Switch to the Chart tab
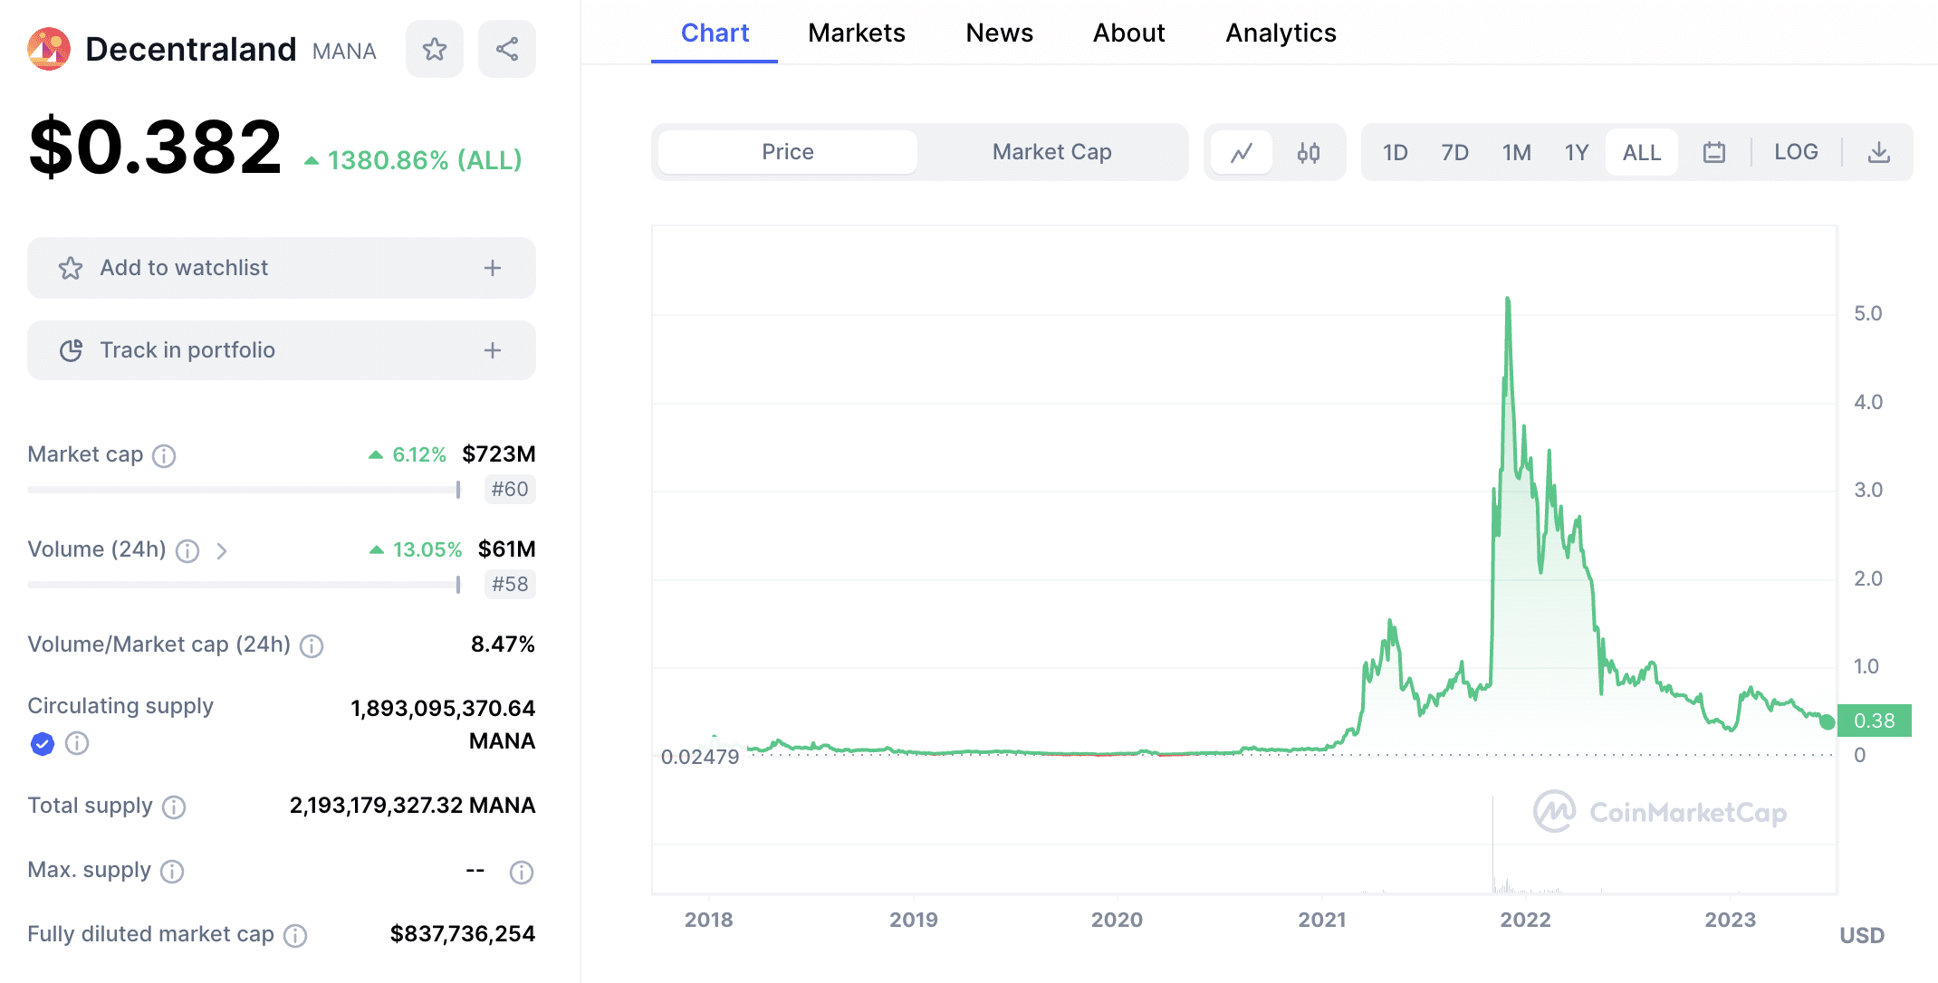This screenshot has width=1938, height=983. [x=715, y=33]
